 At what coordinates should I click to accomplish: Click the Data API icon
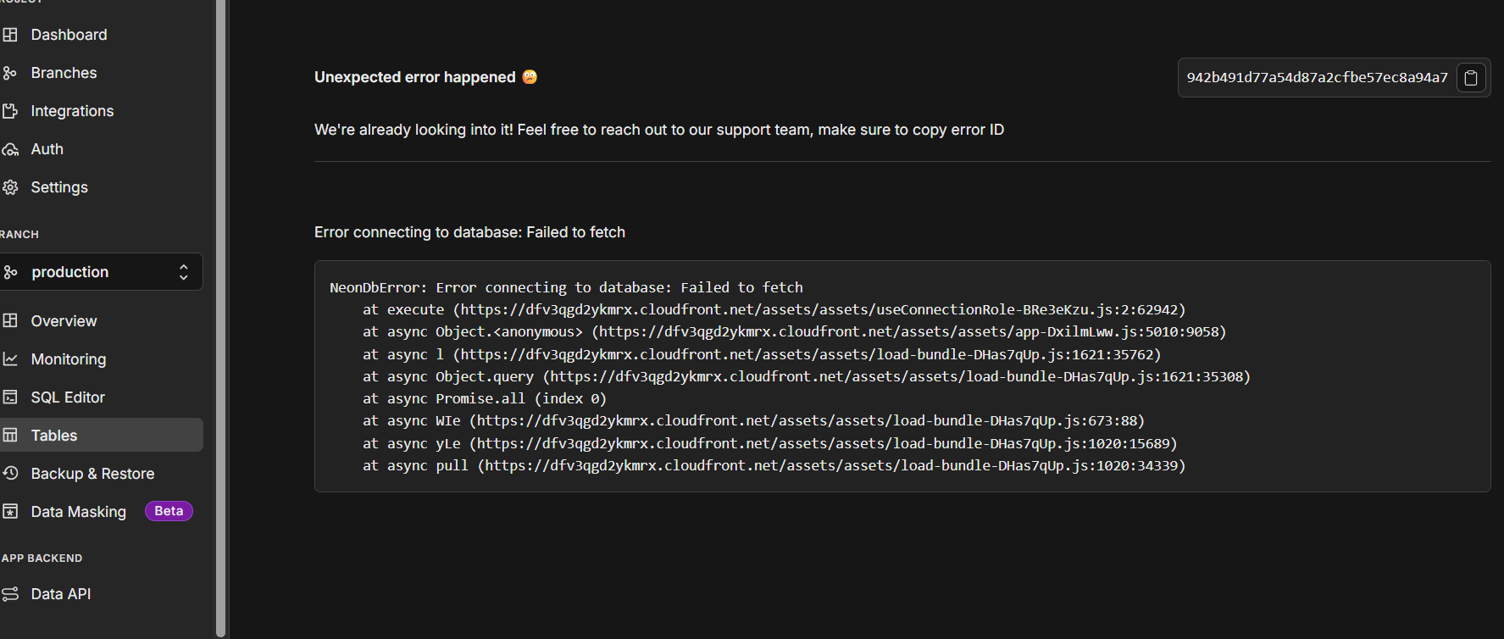[10, 594]
